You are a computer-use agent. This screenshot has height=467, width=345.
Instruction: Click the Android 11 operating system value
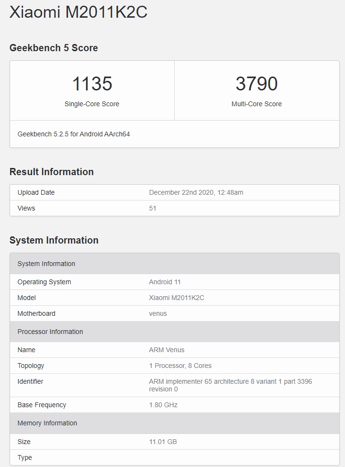tap(165, 282)
